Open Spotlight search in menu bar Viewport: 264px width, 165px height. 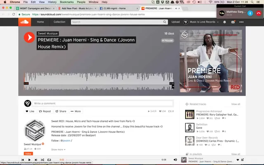[252, 2]
